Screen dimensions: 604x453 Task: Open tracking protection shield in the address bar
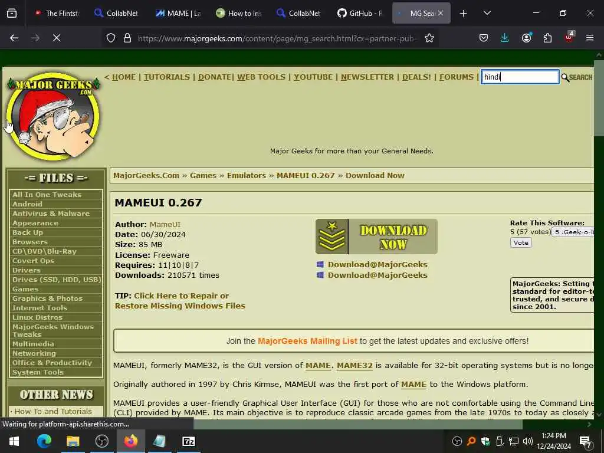click(x=111, y=38)
